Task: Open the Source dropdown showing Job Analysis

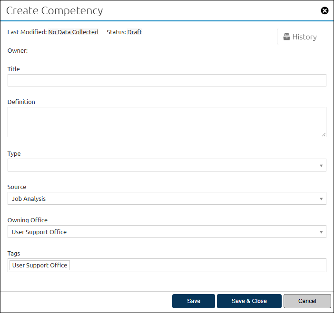Action: pos(167,199)
